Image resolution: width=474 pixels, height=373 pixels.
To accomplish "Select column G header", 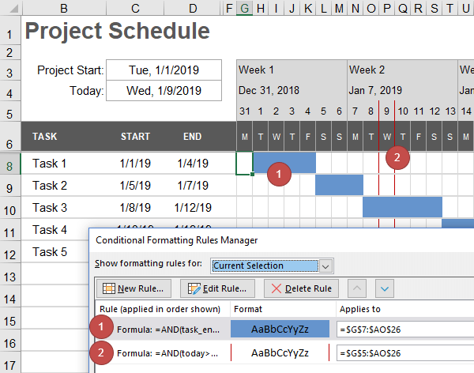I will 245,8.
